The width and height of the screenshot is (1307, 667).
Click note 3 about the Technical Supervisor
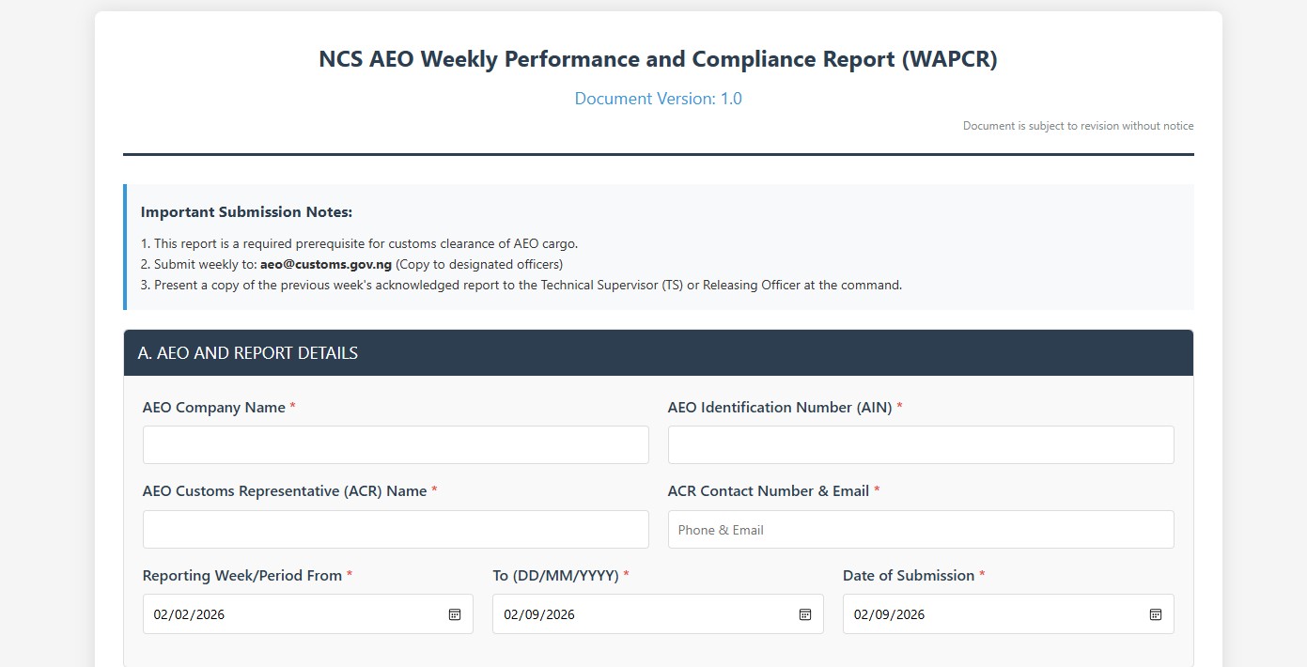coord(521,285)
